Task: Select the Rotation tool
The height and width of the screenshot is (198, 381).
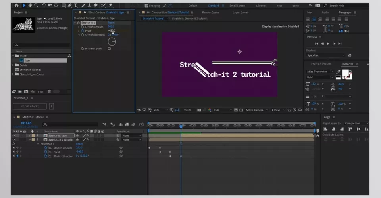Action: point(44,5)
